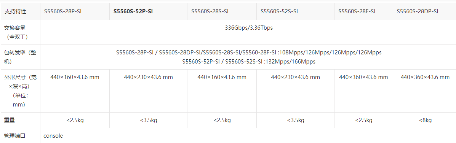Click the S5560S-28S-SI column header
Viewport: 456px width, 143px height.
point(210,12)
